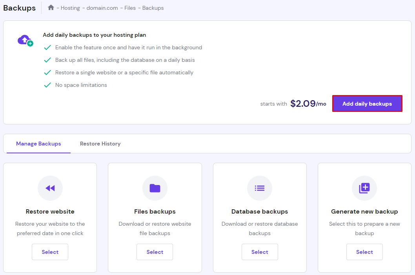Select the Database backups option
This screenshot has width=415, height=275.
[x=260, y=252]
